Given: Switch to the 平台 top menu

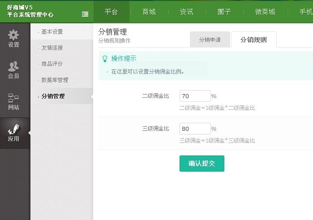Looking at the screenshot, I should point(111,12).
